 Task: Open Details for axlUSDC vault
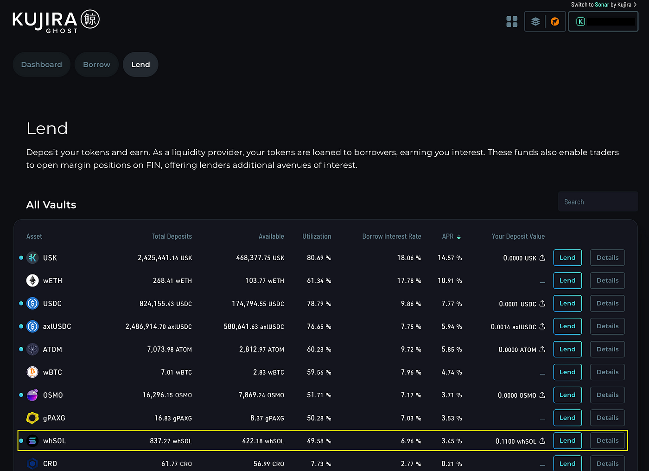tap(607, 326)
